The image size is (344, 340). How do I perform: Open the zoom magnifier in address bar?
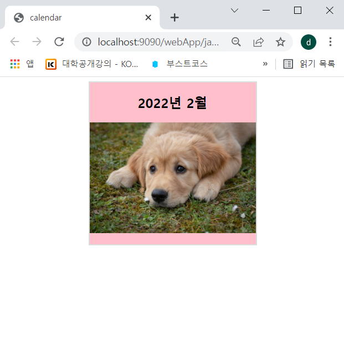click(236, 42)
